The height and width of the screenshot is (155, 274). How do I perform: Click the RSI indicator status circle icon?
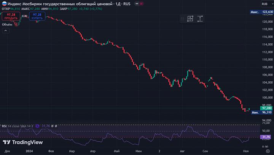click(37, 126)
